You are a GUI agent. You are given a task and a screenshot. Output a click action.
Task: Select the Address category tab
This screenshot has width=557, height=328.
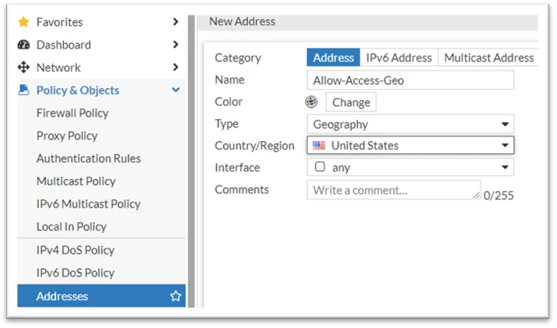click(333, 57)
